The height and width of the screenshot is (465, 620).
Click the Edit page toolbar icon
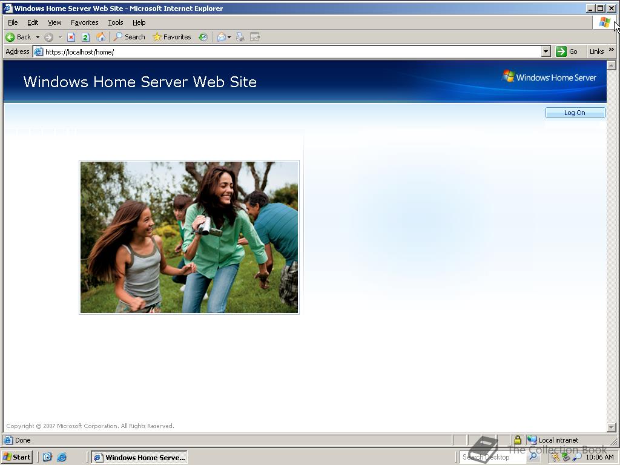coord(255,37)
